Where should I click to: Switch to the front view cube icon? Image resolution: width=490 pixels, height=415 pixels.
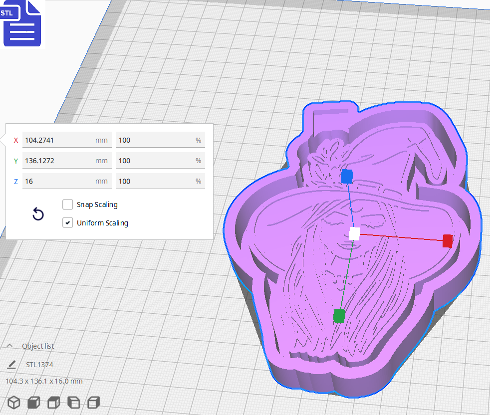coord(33,403)
